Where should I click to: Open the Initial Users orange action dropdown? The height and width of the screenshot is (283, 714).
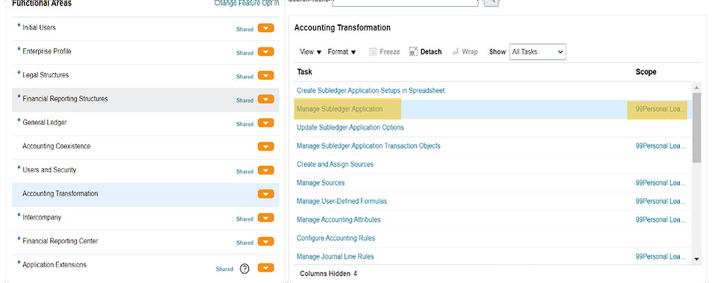tap(266, 29)
